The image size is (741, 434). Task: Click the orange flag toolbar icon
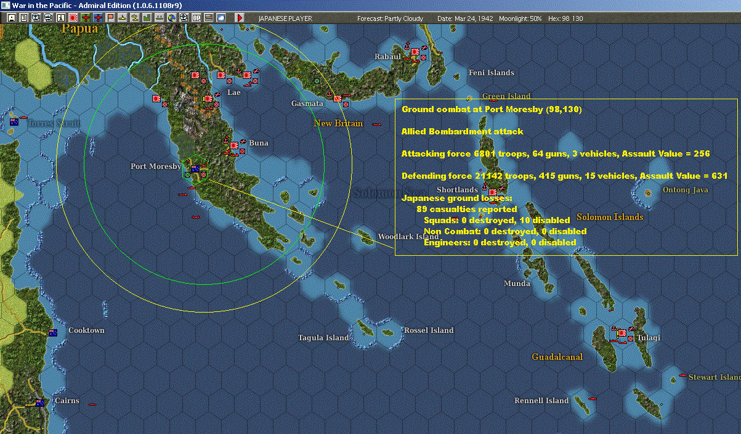(x=110, y=18)
